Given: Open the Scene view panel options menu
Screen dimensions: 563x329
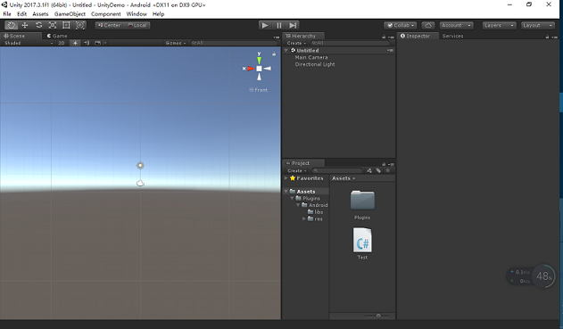Looking at the screenshot, I should tap(276, 37).
